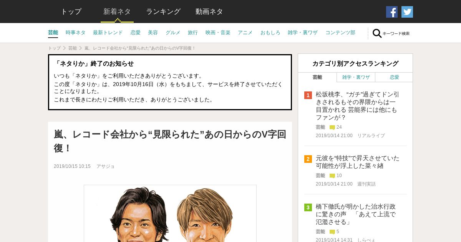Click リアルライブ source name
Viewport: 461px width, 242px height.
pos(371,136)
